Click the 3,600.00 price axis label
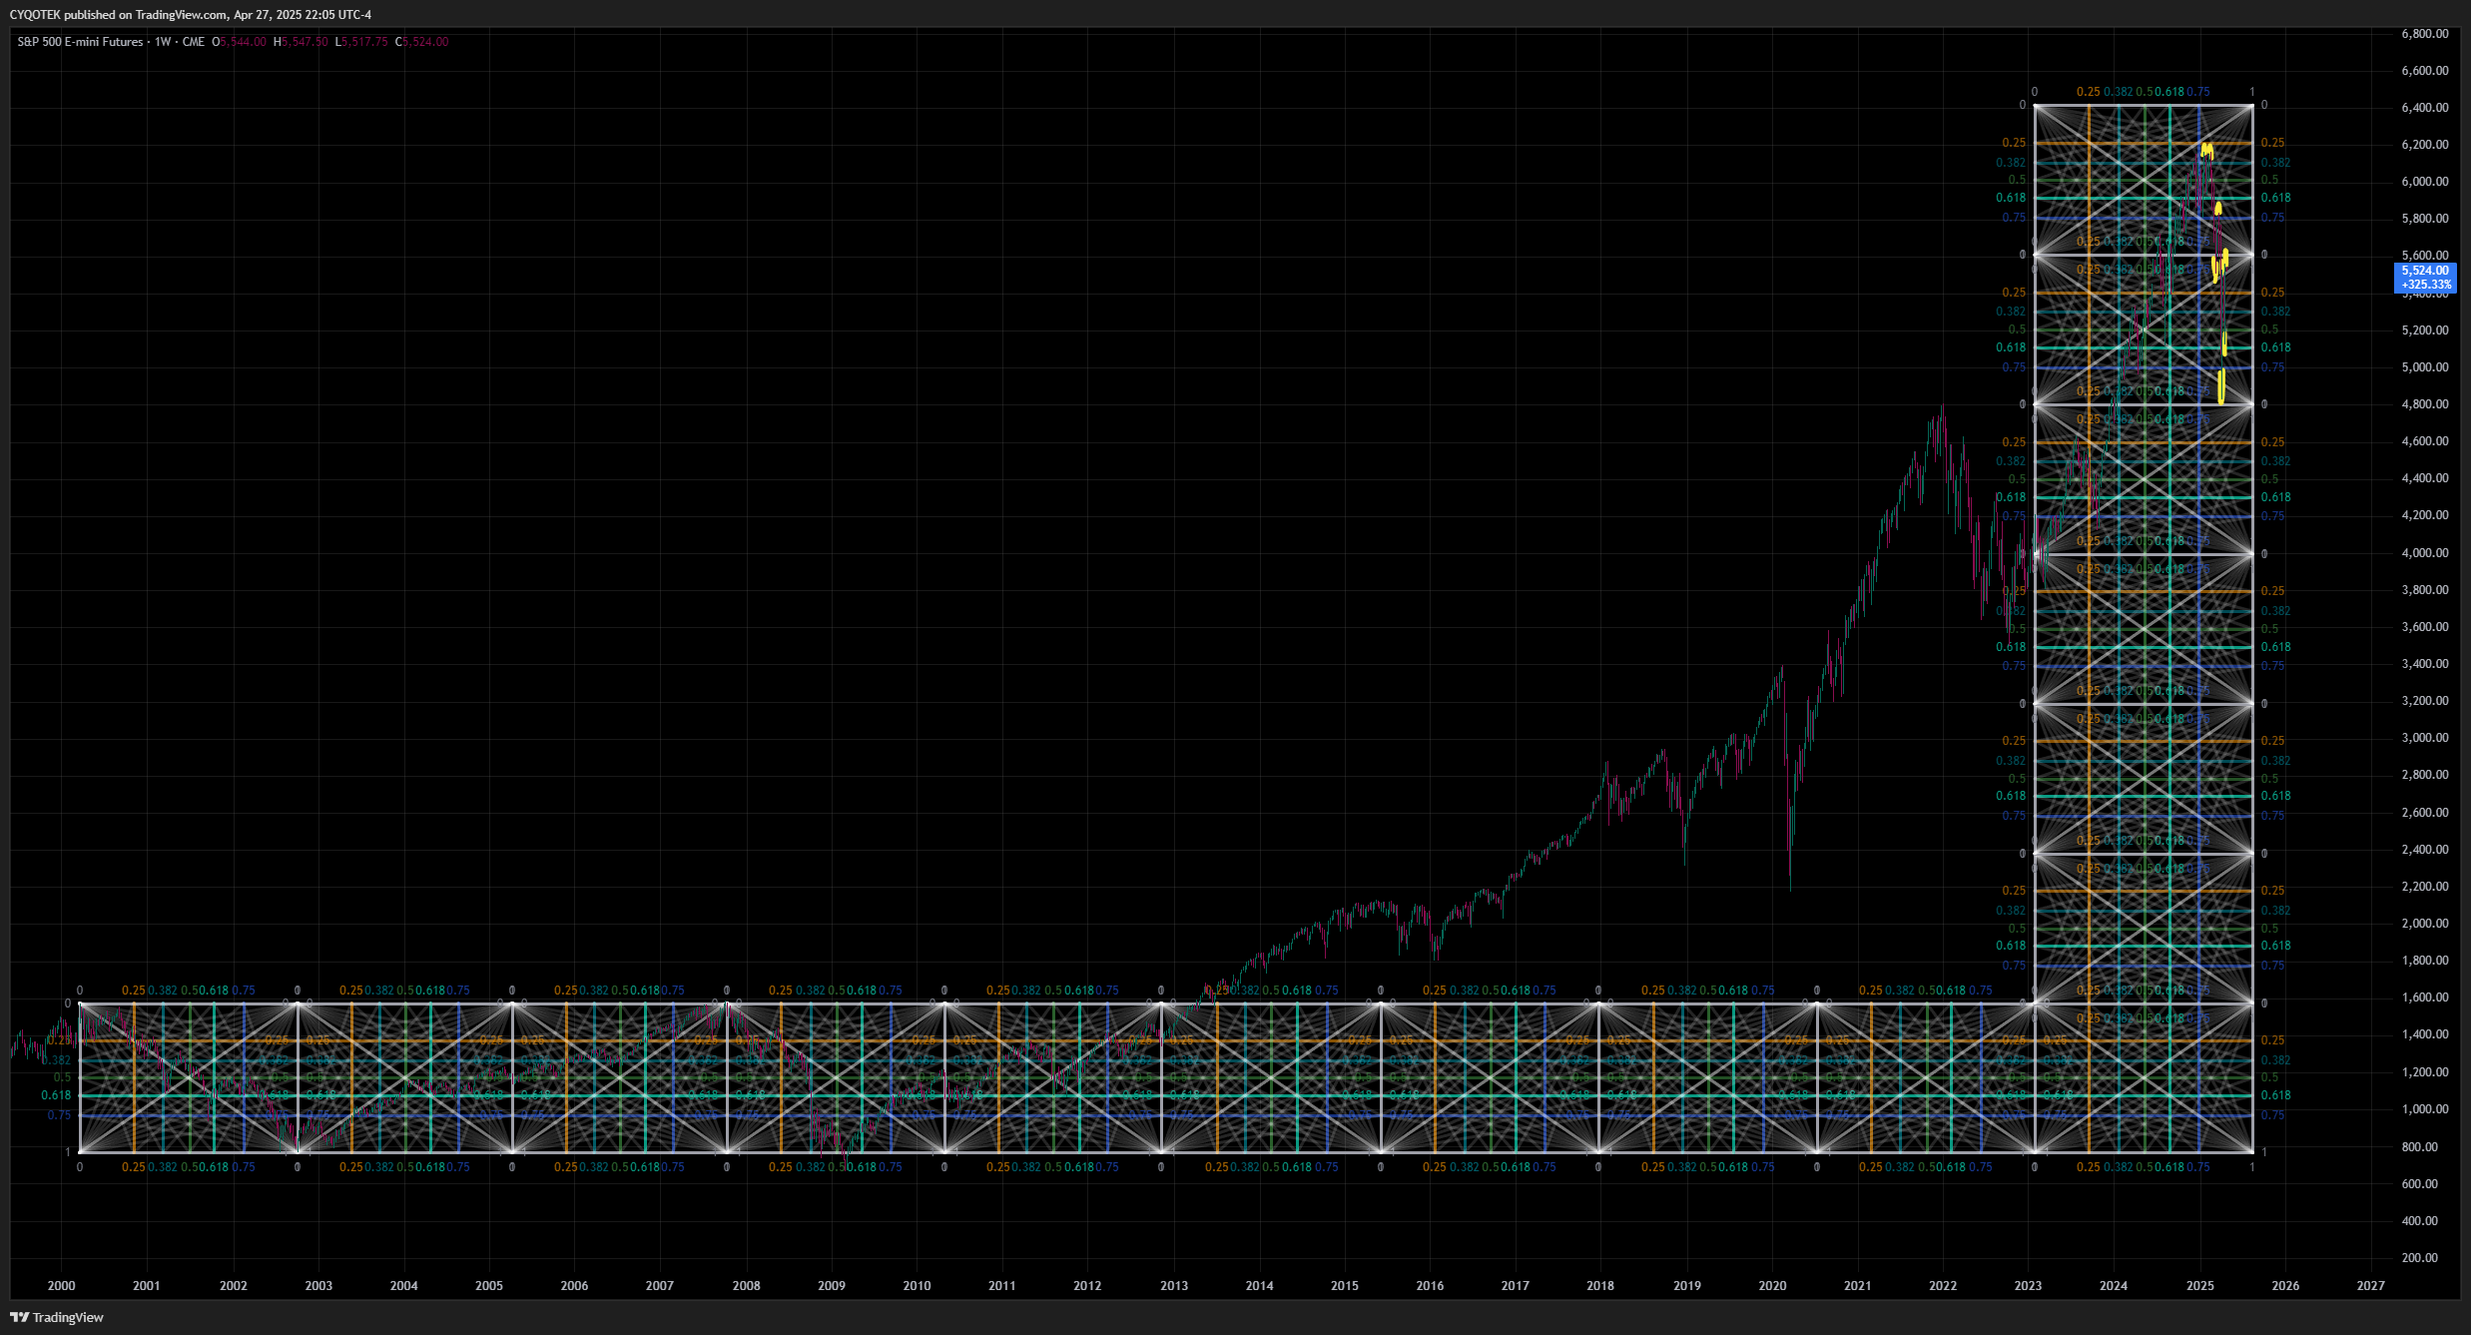This screenshot has height=1335, width=2471. 2425,627
